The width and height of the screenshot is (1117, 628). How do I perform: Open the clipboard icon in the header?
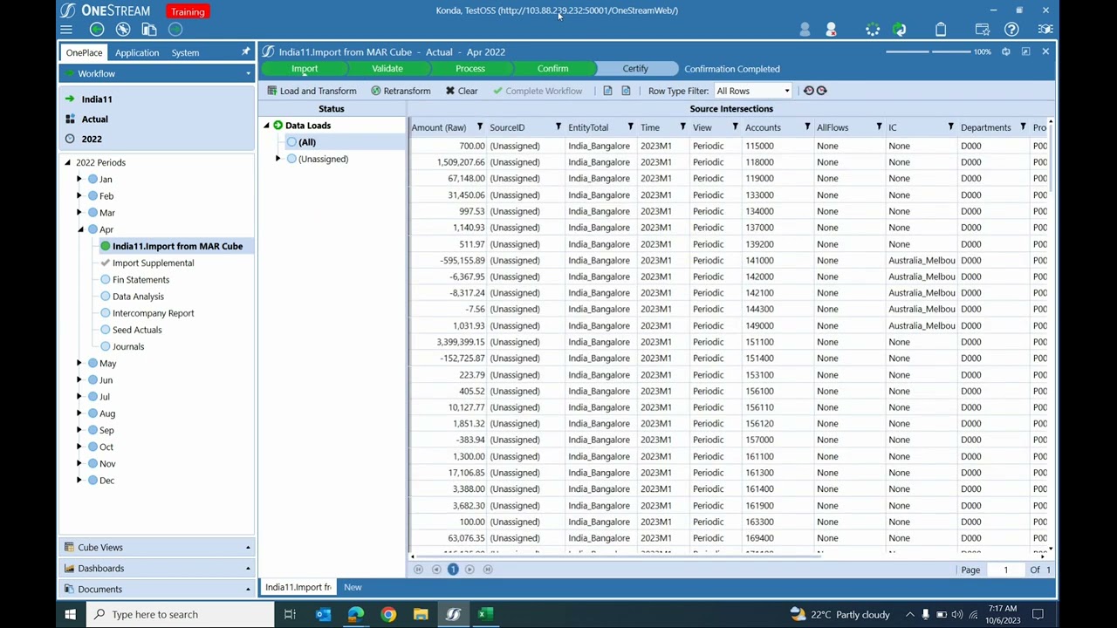tap(941, 30)
